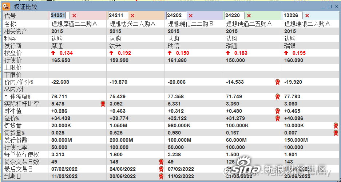This screenshot has width=341, height=182.
Task: Remove warrant 13226 with its red X
Action: pos(307,16)
